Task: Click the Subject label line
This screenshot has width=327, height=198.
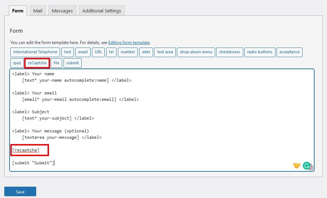Action: tap(31, 112)
